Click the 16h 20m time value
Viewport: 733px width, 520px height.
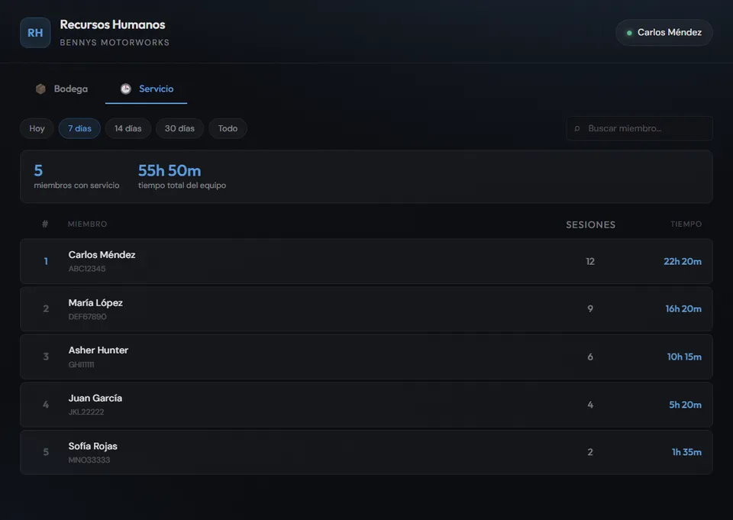point(683,309)
